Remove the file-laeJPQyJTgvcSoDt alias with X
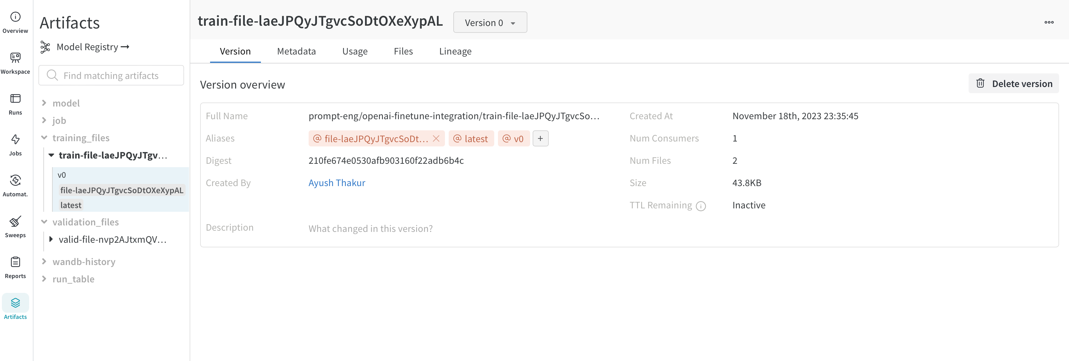This screenshot has width=1069, height=361. (436, 138)
